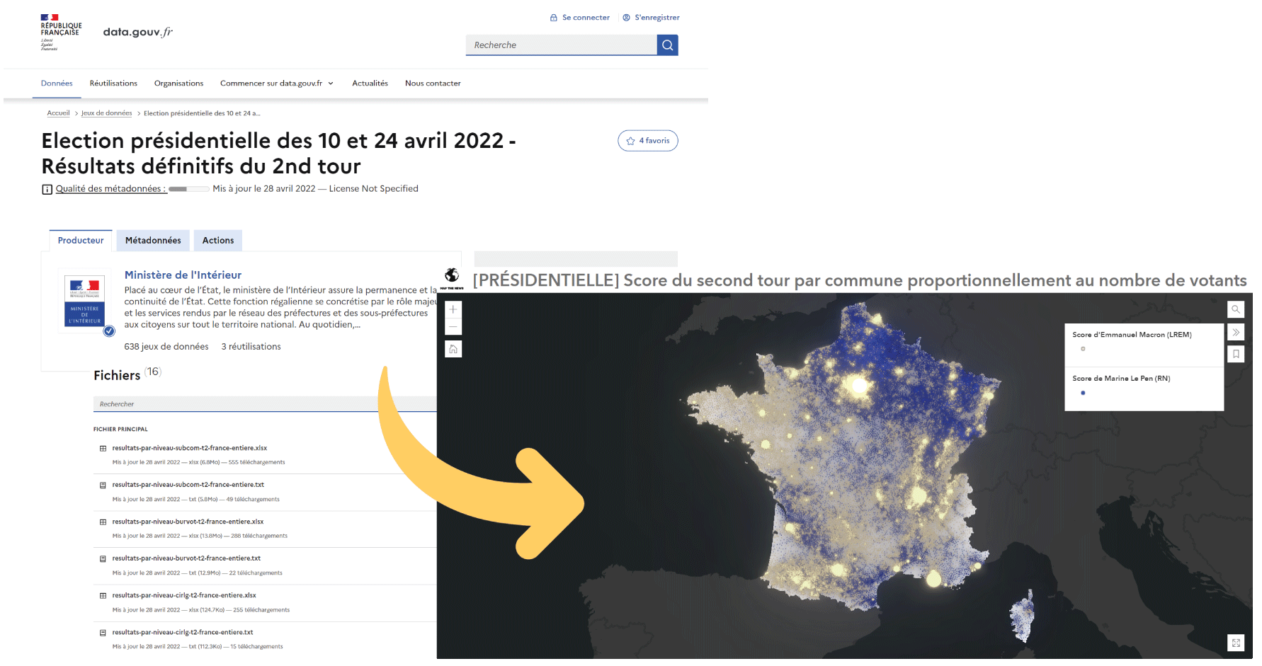Open Qualité des métadonnées details

tap(112, 190)
